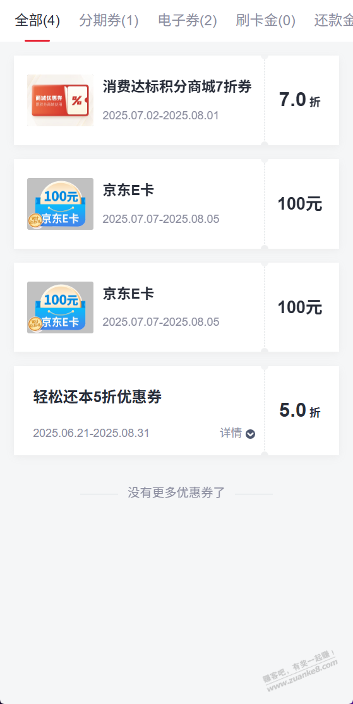Click the first 100元 amount panel
This screenshot has width=353, height=704.
[300, 204]
